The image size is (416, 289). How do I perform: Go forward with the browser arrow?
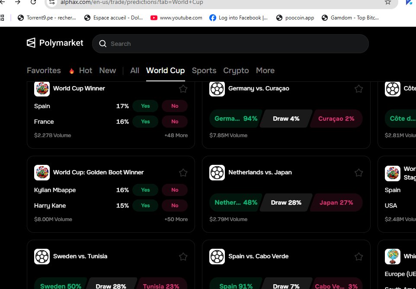(x=17, y=2)
